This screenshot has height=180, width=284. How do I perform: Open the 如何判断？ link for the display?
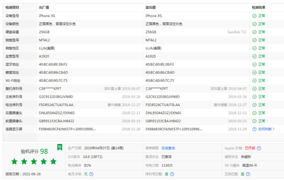pos(266,129)
